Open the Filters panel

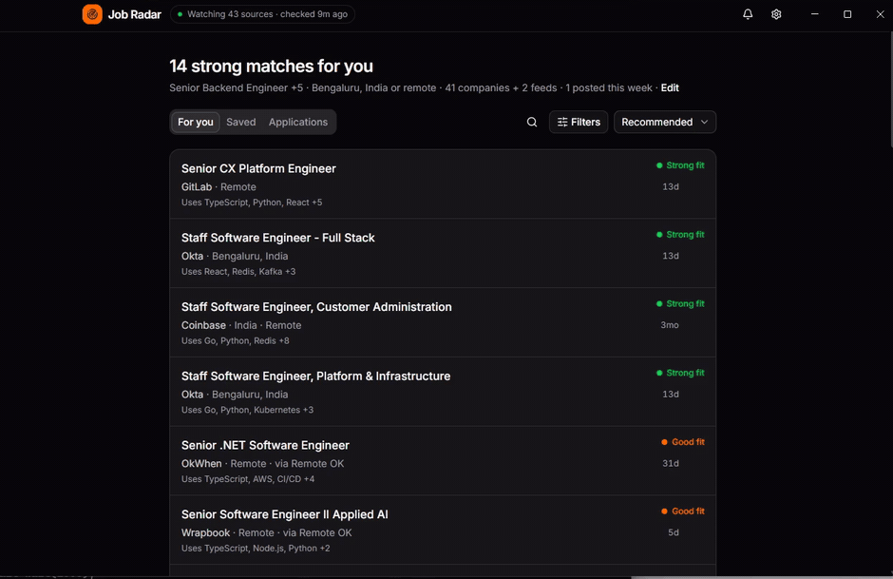pos(579,122)
